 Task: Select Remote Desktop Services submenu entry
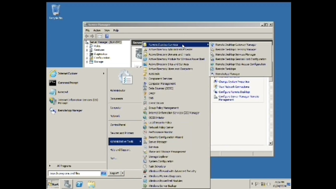pyautogui.click(x=176, y=45)
